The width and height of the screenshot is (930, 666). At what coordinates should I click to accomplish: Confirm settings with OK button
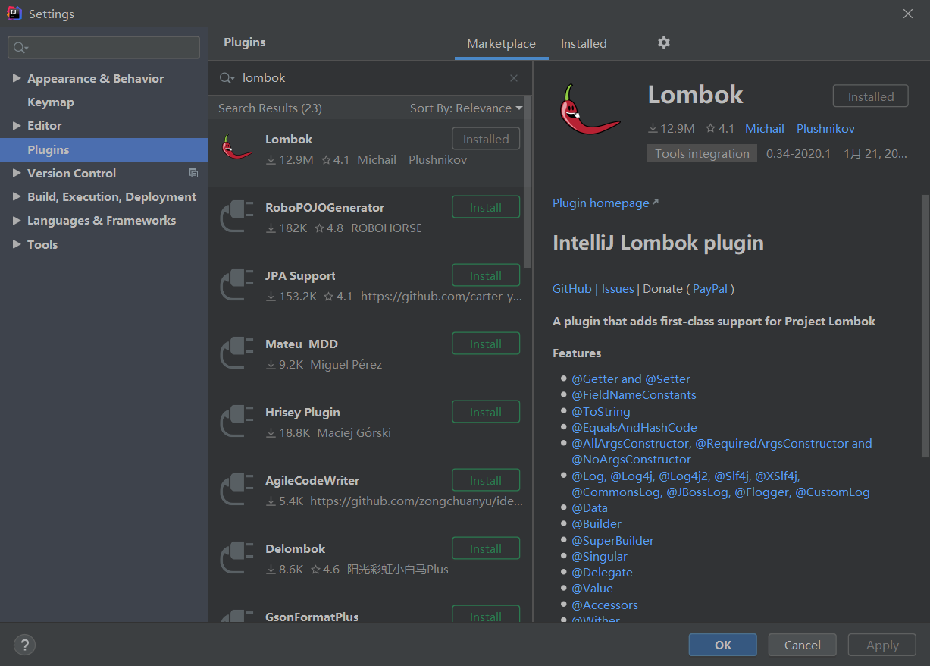pos(722,645)
